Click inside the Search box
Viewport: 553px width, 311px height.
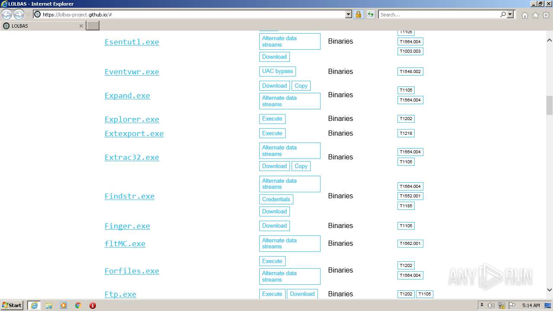tap(439, 14)
